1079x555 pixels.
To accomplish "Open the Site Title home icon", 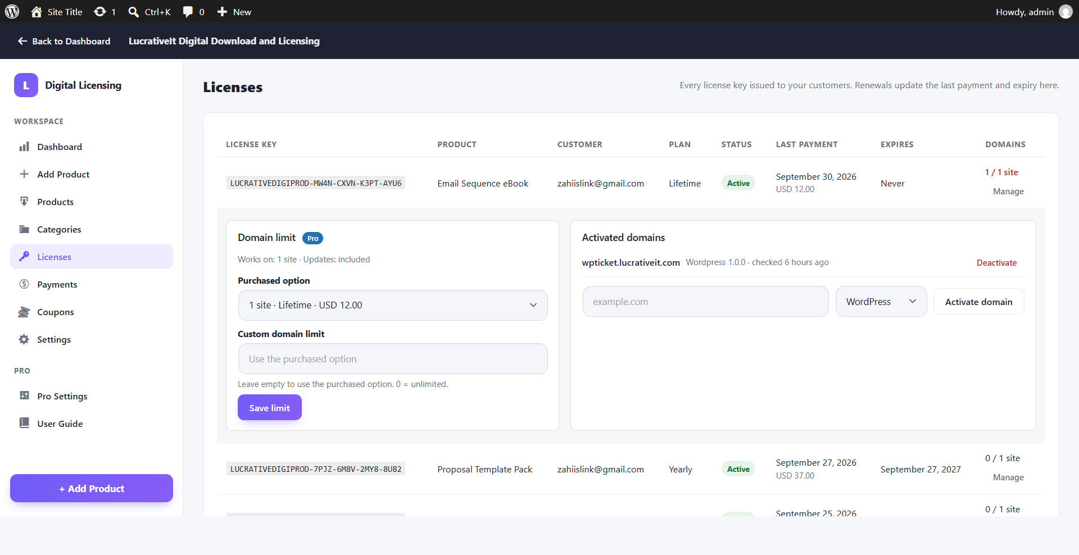I will pyautogui.click(x=37, y=12).
